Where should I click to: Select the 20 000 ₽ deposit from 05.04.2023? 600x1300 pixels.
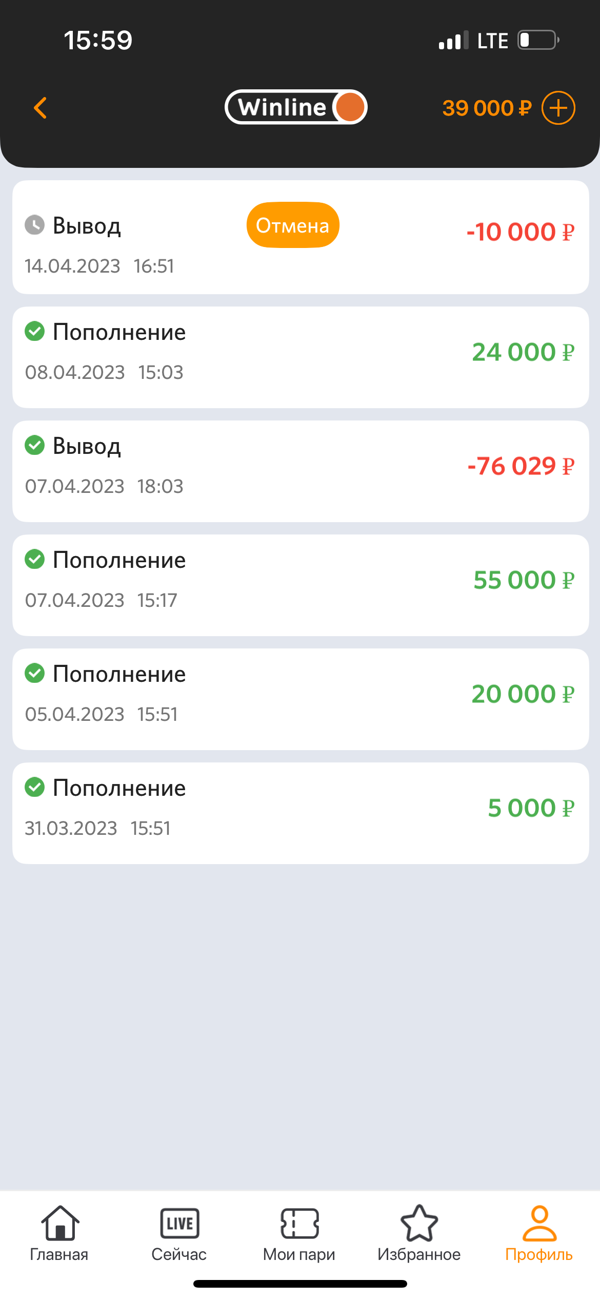tap(301, 699)
